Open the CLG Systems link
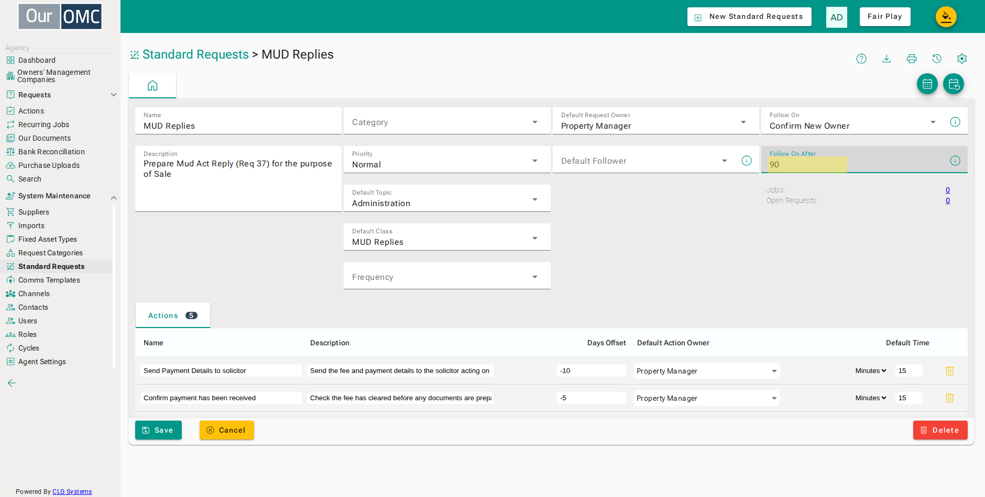This screenshot has width=985, height=497. 72,492
